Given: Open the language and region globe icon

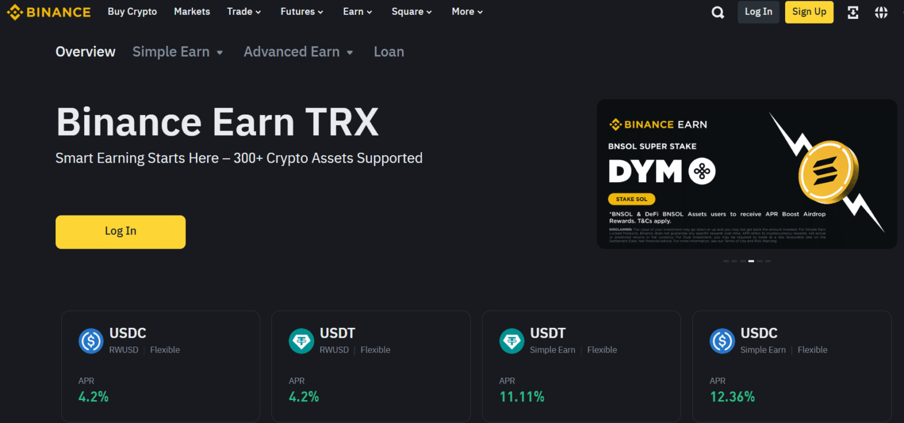Looking at the screenshot, I should (881, 12).
